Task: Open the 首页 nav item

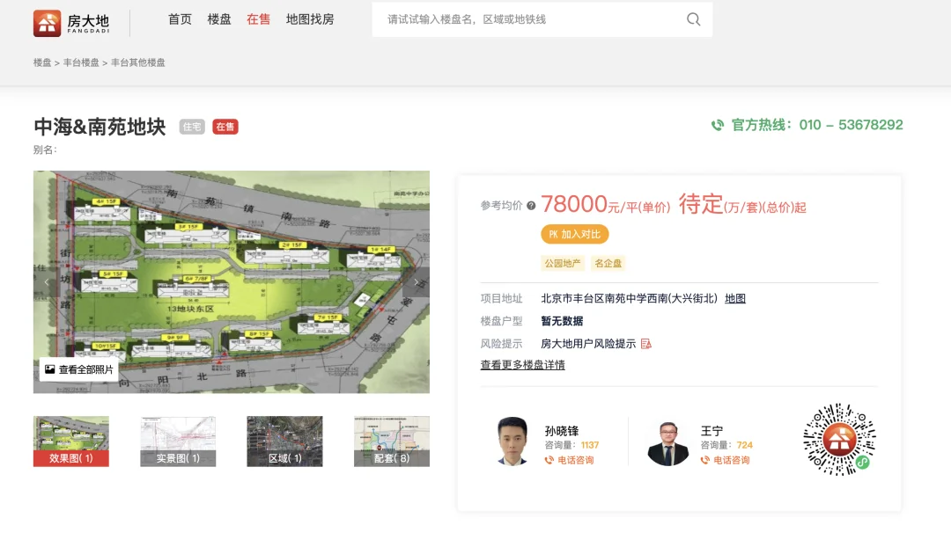Action: tap(180, 19)
